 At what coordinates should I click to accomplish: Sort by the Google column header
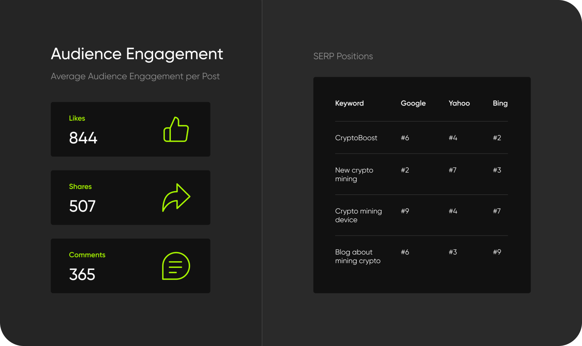pos(413,103)
